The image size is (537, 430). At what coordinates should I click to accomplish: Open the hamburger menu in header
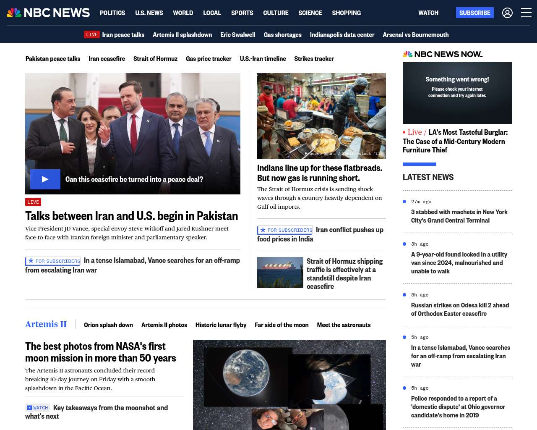[526, 13]
